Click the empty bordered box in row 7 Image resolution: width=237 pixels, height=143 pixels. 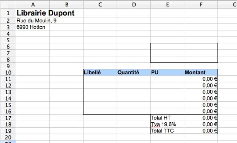184,53
